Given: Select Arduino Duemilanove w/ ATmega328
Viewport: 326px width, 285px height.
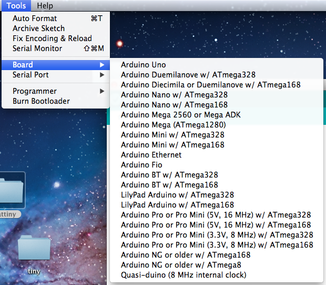Looking at the screenshot, I should point(217,75).
